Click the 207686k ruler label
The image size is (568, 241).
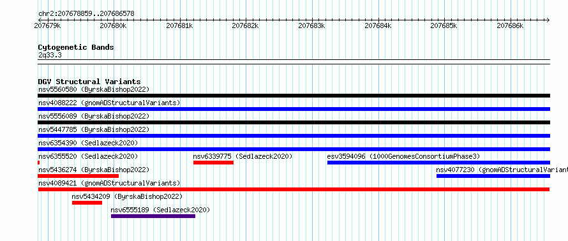coord(510,26)
